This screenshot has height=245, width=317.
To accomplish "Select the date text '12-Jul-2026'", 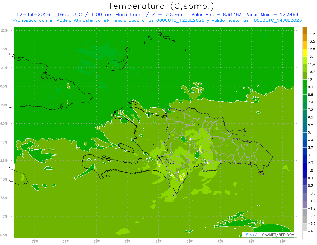I will pos(33,15).
